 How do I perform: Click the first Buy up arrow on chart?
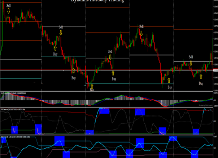(55, 48)
